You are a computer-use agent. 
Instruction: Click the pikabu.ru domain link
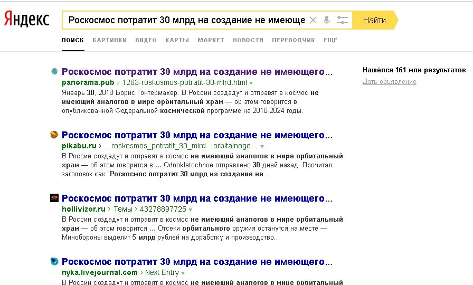(x=79, y=146)
